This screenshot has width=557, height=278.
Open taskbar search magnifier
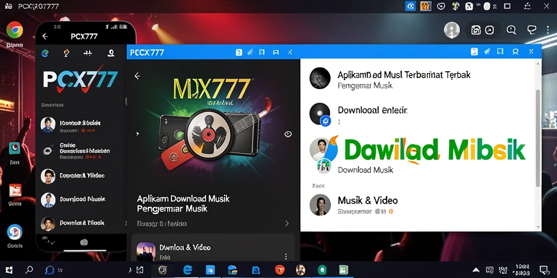29,270
